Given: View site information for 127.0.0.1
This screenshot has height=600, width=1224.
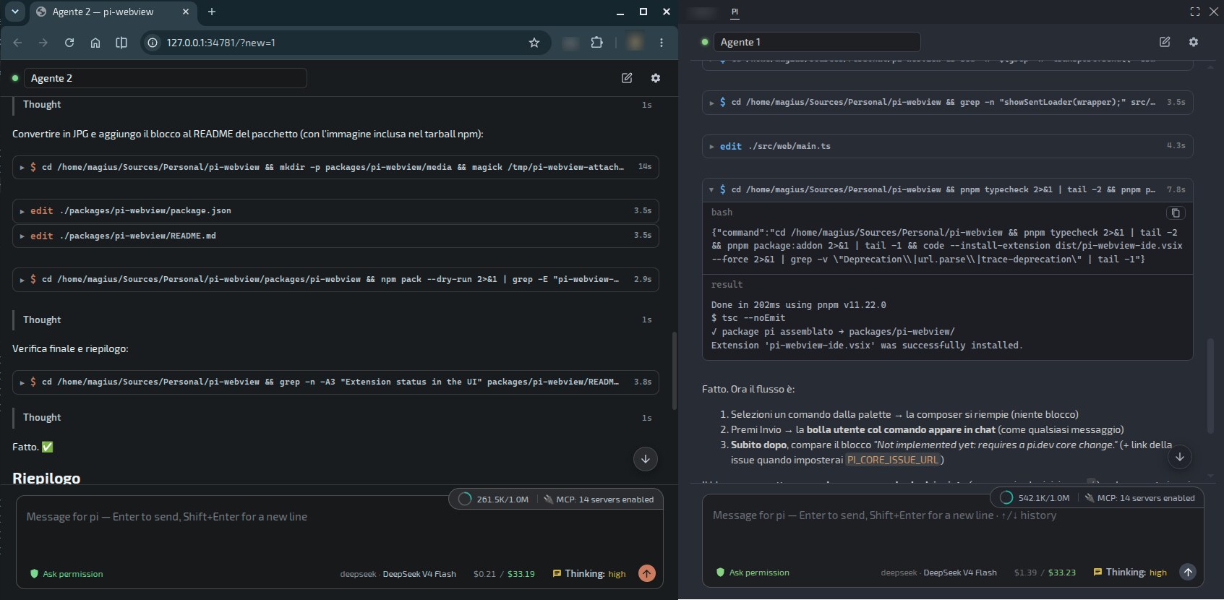Looking at the screenshot, I should pyautogui.click(x=153, y=43).
